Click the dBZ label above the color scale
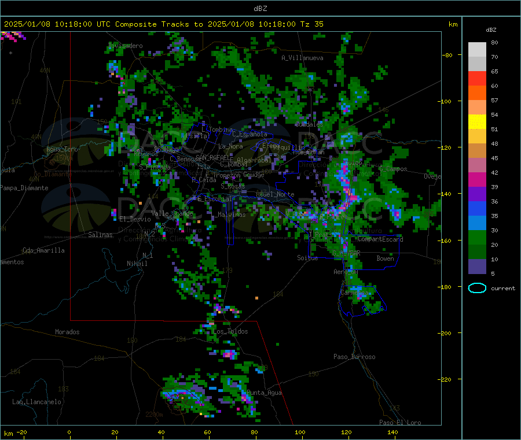The image size is (521, 440). tap(491, 30)
